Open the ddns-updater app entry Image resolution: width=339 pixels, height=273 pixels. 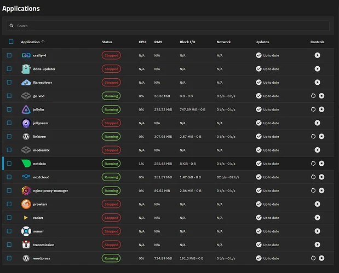click(x=44, y=69)
